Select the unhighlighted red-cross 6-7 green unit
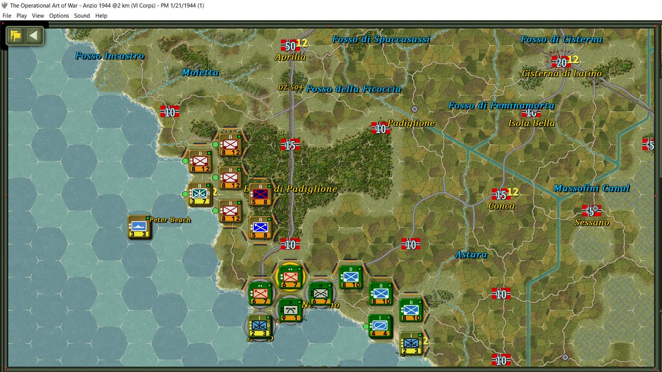The width and height of the screenshot is (662, 372). click(x=260, y=293)
